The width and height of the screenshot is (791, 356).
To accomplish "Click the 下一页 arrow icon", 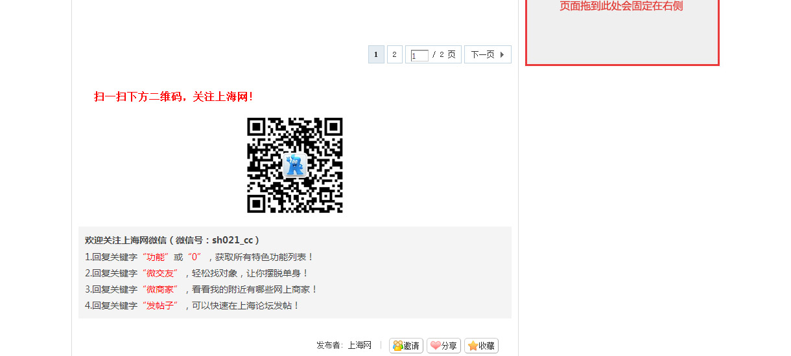I will [x=502, y=55].
